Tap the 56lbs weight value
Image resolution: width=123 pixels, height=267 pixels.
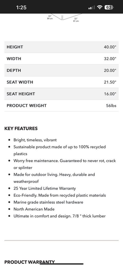coord(111,106)
